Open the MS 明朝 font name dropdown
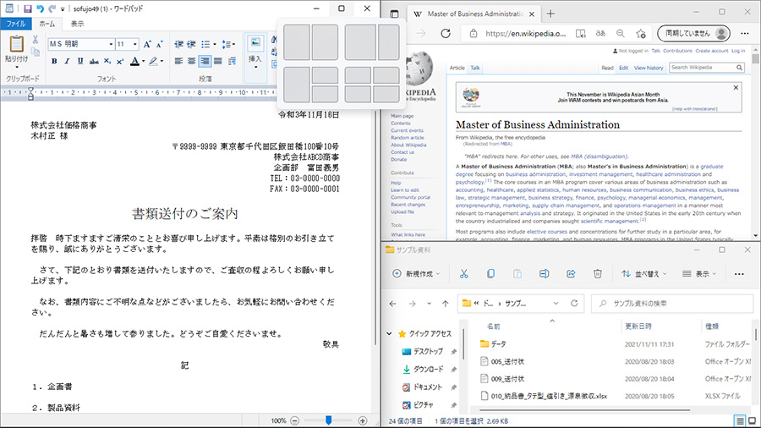The image size is (761, 428). point(110,44)
